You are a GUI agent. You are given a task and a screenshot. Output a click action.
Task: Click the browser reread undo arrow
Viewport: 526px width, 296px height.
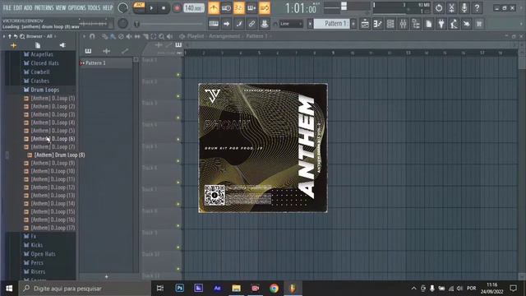point(16,36)
